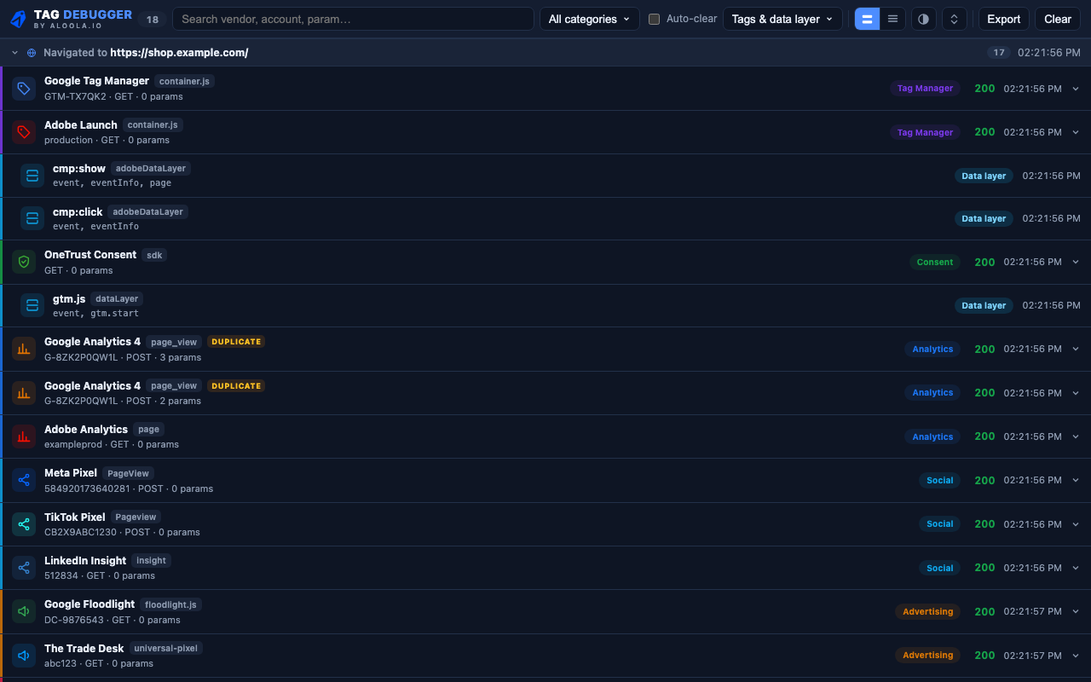Screen dimensions: 1091x682
Task: Click the Adobe Analytics red chart icon
Action: coord(24,436)
